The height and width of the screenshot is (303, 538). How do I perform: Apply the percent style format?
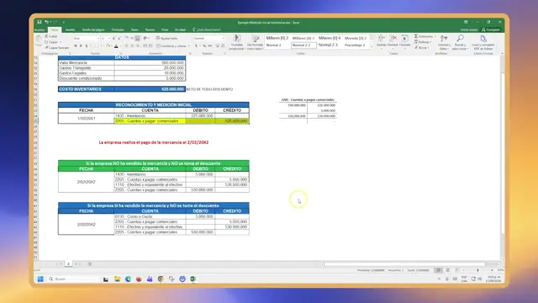click(x=204, y=45)
